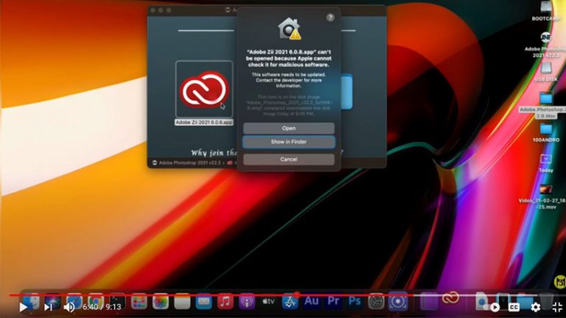Open Podcasts from the dock

(247, 302)
